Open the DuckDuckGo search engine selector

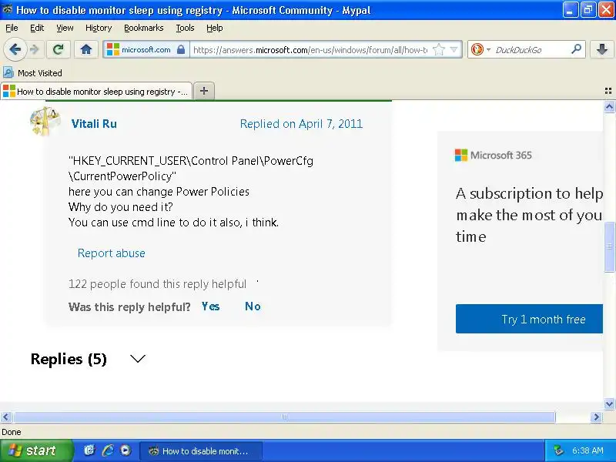(x=480, y=49)
